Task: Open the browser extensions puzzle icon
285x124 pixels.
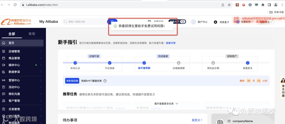Action: point(263,5)
